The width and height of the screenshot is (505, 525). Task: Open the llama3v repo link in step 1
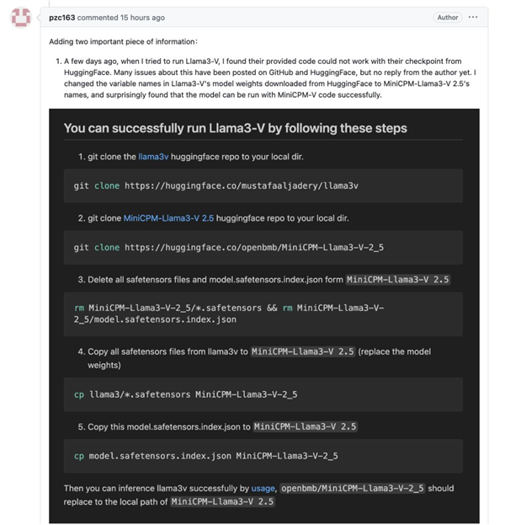point(153,157)
